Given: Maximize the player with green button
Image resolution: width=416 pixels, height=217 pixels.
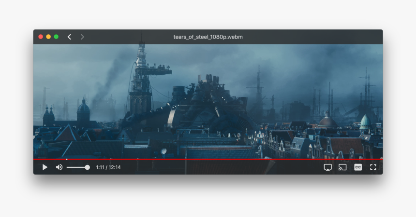Looking at the screenshot, I should [56, 37].
